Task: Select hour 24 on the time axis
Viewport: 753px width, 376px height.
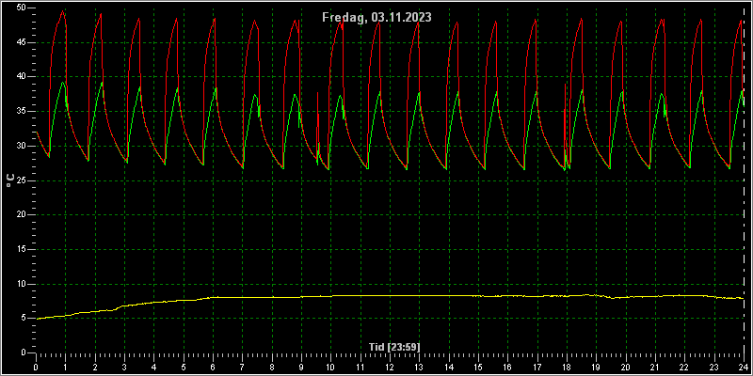Action: 744,367
